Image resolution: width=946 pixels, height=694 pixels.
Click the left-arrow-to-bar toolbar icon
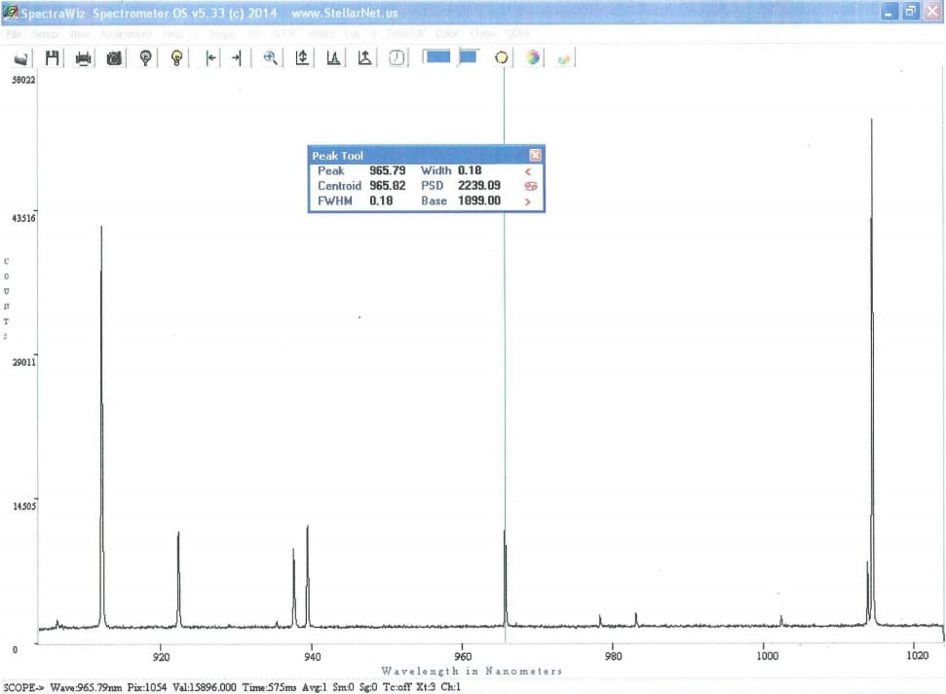210,57
